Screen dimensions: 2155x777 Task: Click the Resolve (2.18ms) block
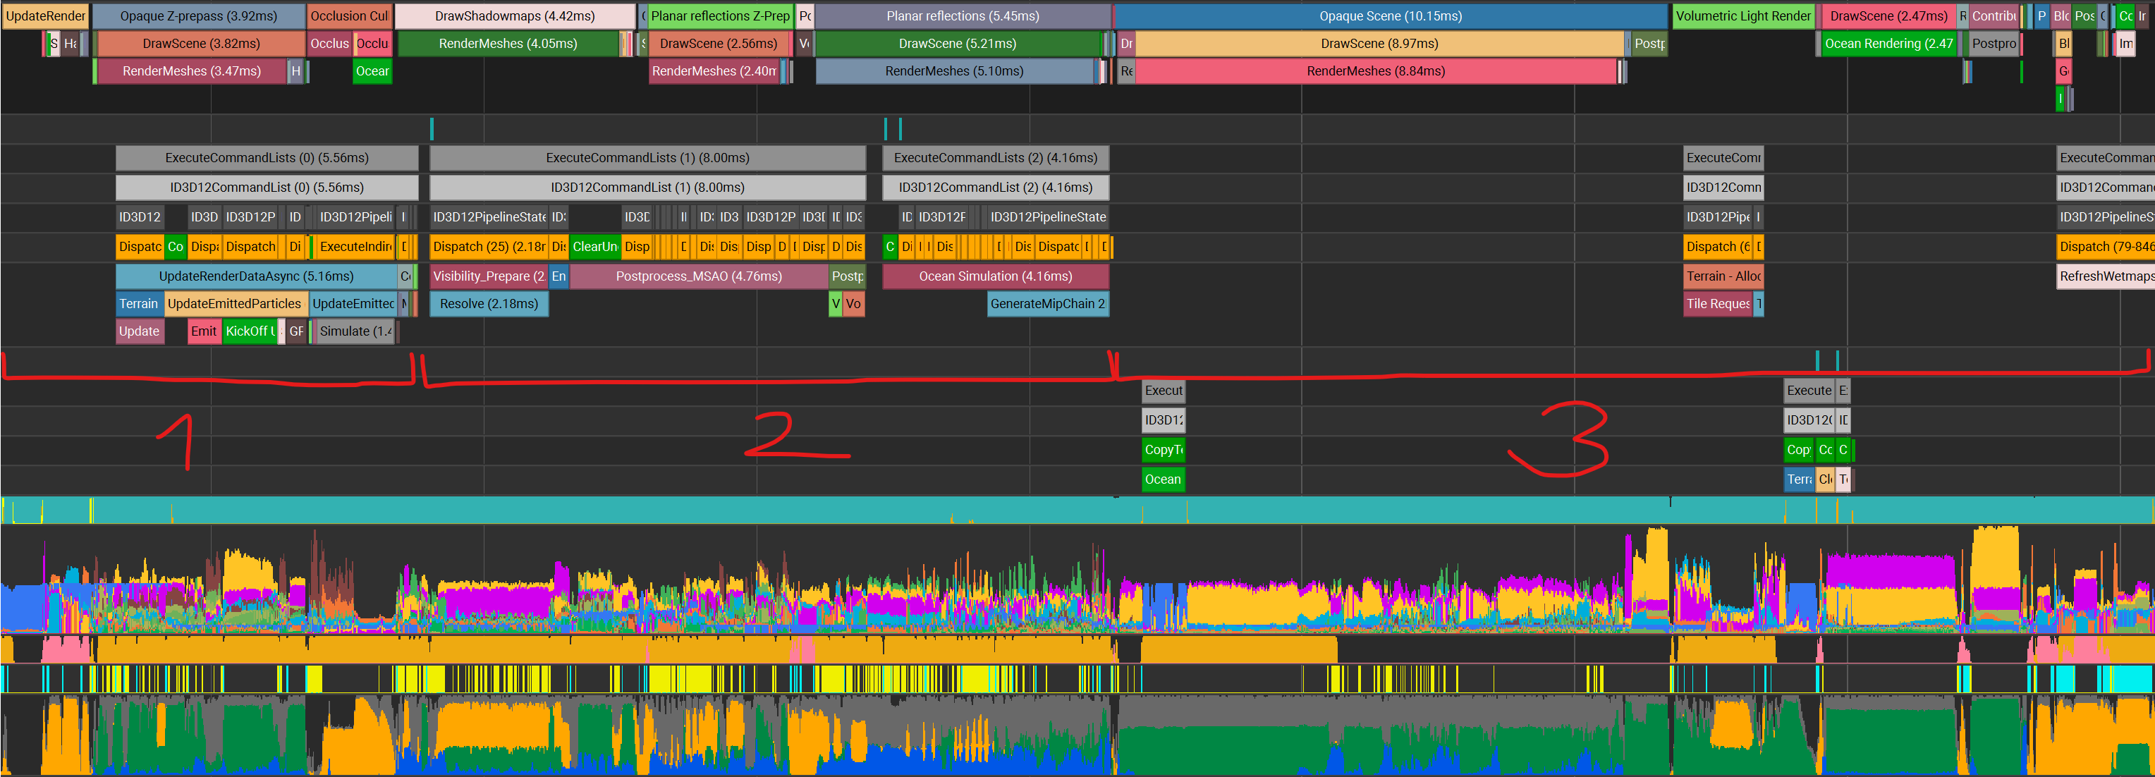click(x=489, y=304)
